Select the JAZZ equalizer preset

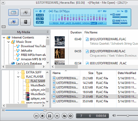point(68,23)
